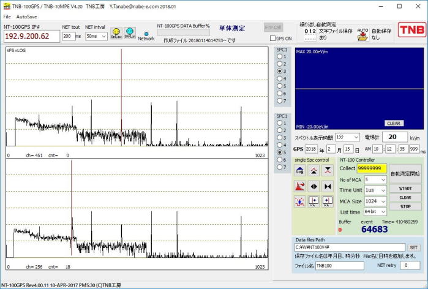Screen dimensions: 428x289
Task: Select radio 5 in upper SPC1 group
Action: click(x=279, y=86)
